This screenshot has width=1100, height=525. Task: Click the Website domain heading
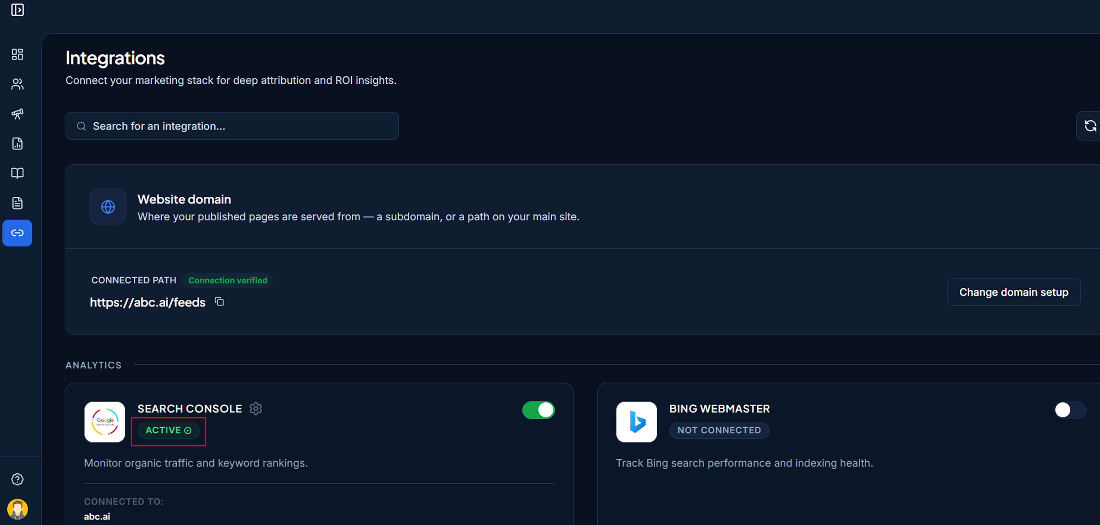184,199
